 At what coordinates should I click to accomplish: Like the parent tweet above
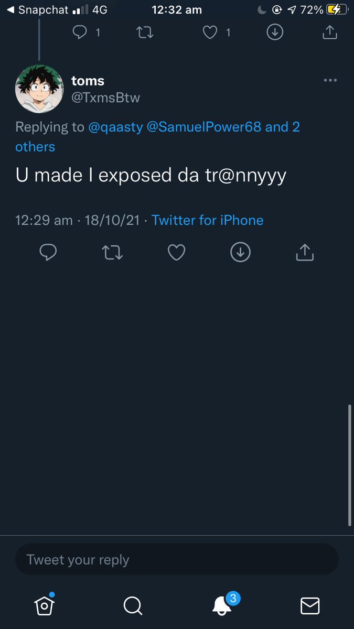[210, 32]
